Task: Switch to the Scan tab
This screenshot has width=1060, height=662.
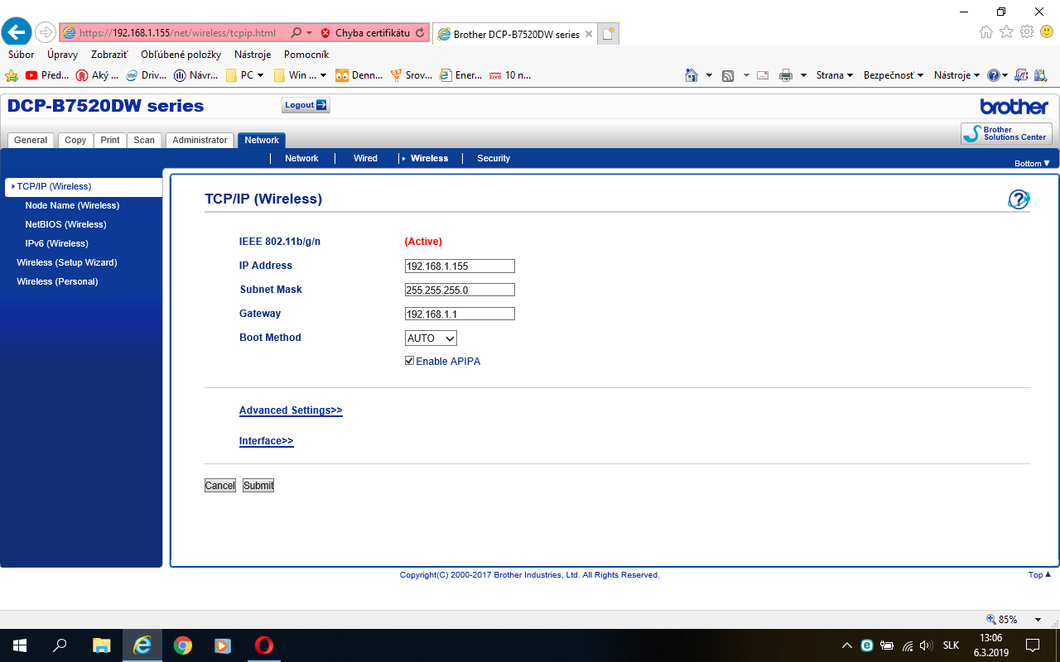Action: [144, 141]
